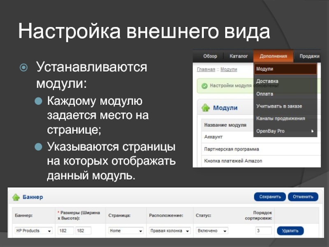Click the Сохранить button
Viewport: 329px width, 247px height.
tap(270, 197)
